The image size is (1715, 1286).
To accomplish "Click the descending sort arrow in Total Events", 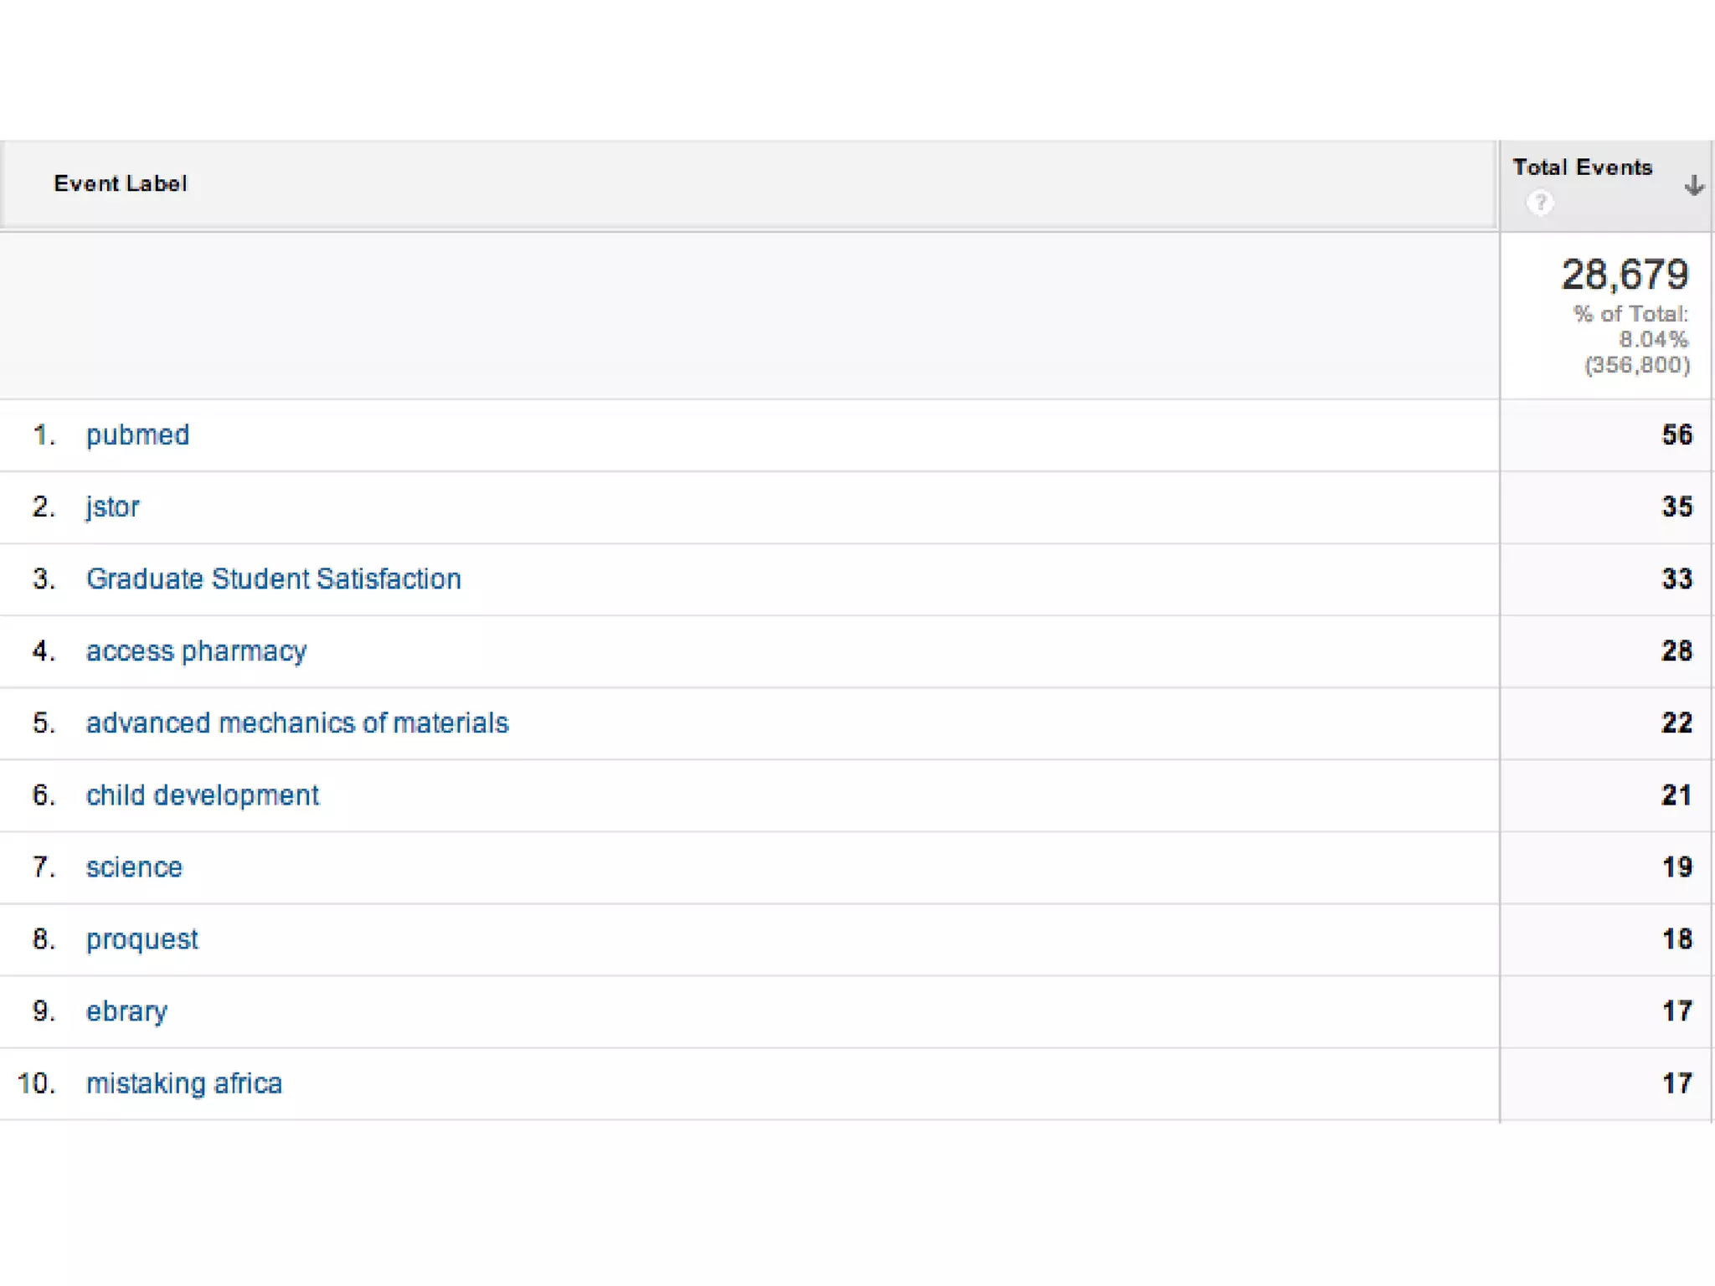I will (x=1693, y=185).
